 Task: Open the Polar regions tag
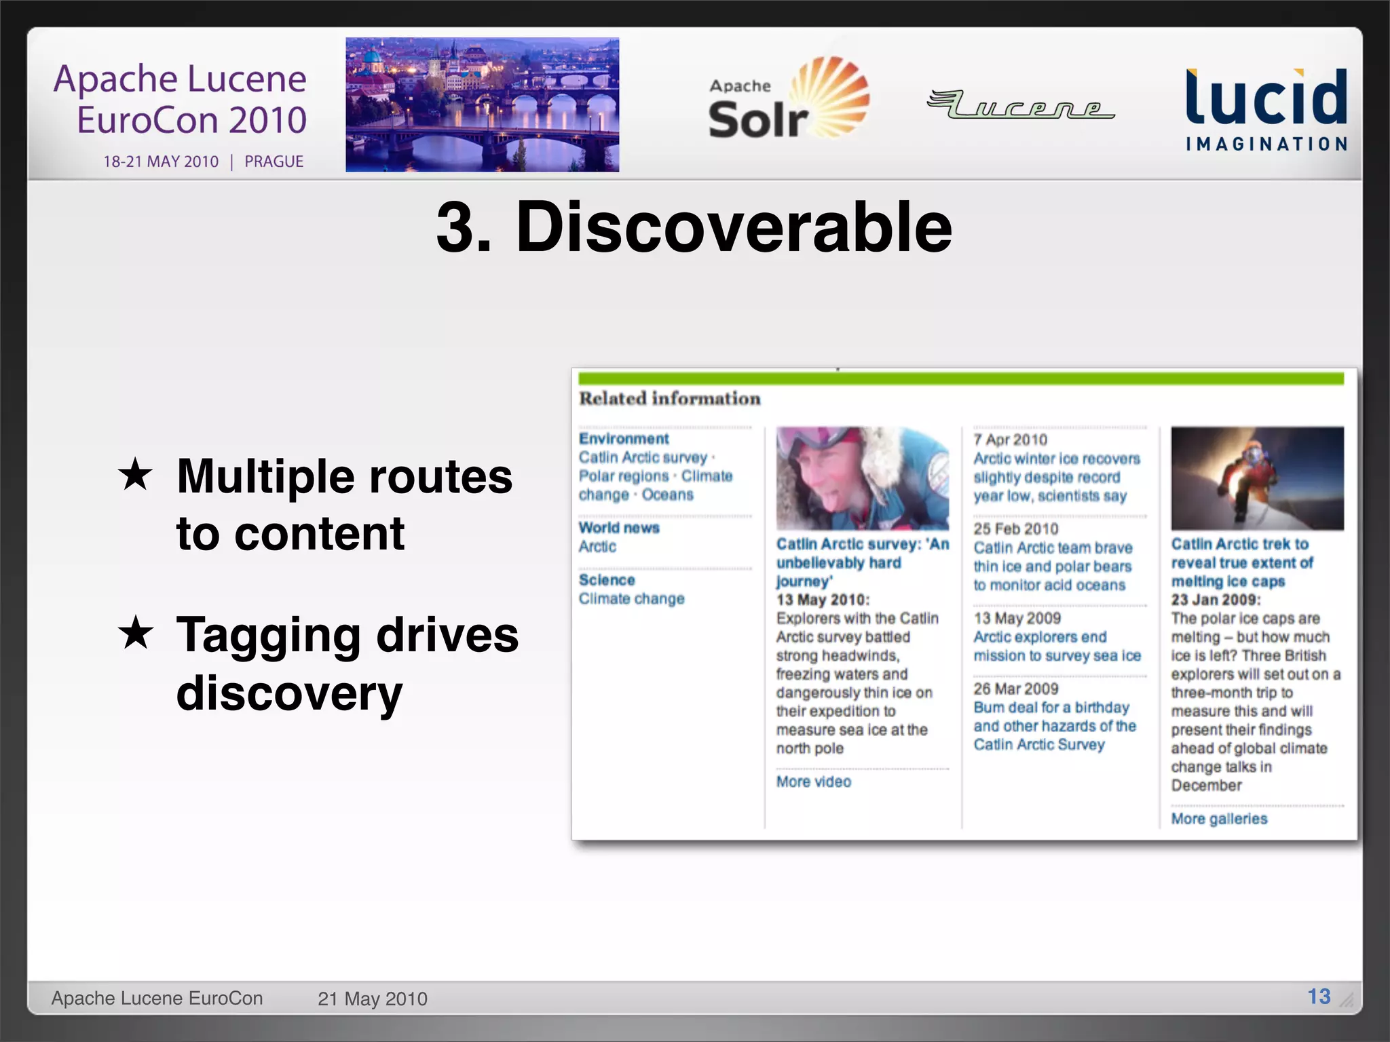624,476
